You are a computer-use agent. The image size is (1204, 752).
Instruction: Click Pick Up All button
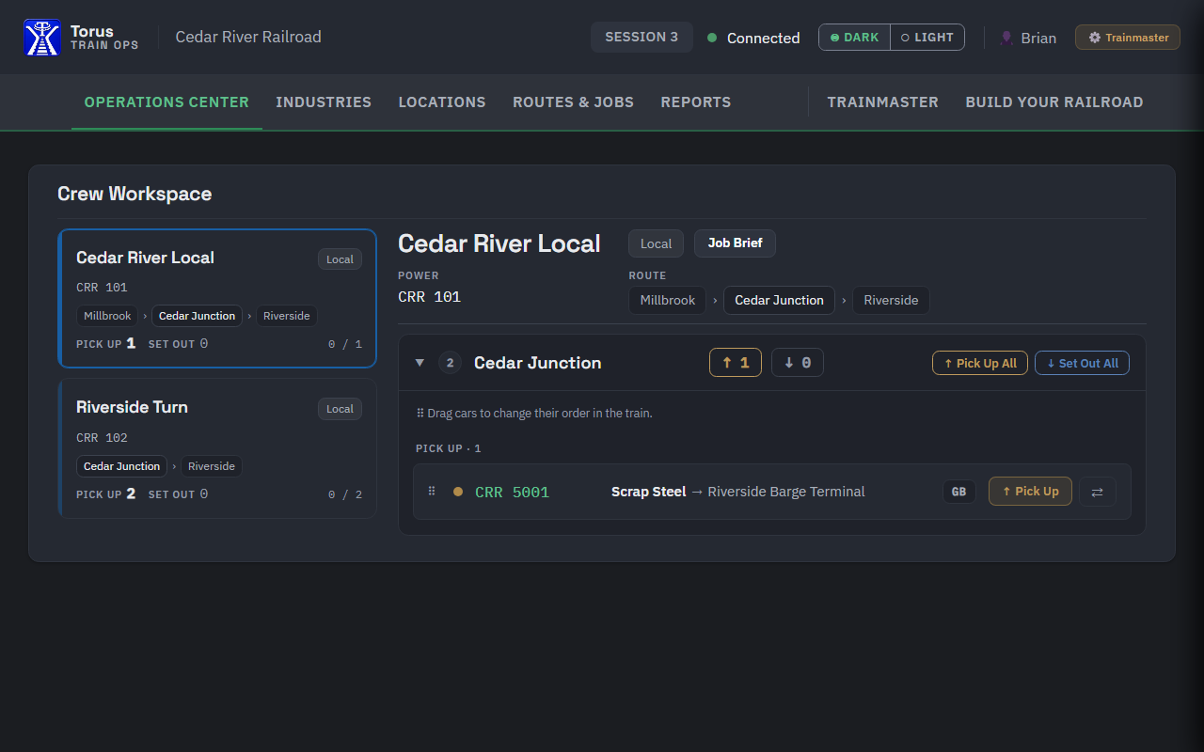978,363
